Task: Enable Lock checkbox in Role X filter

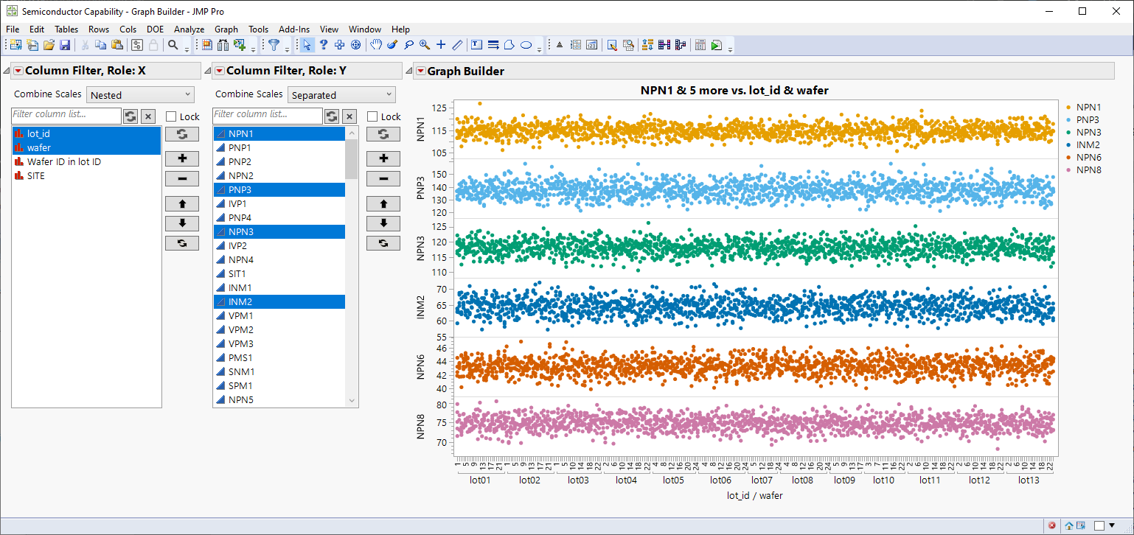Action: click(171, 116)
